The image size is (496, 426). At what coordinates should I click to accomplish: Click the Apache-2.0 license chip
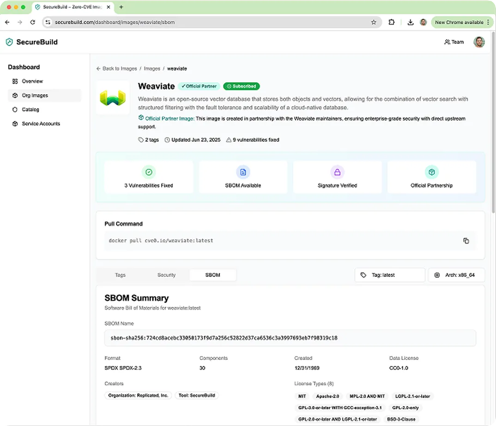(x=327, y=396)
